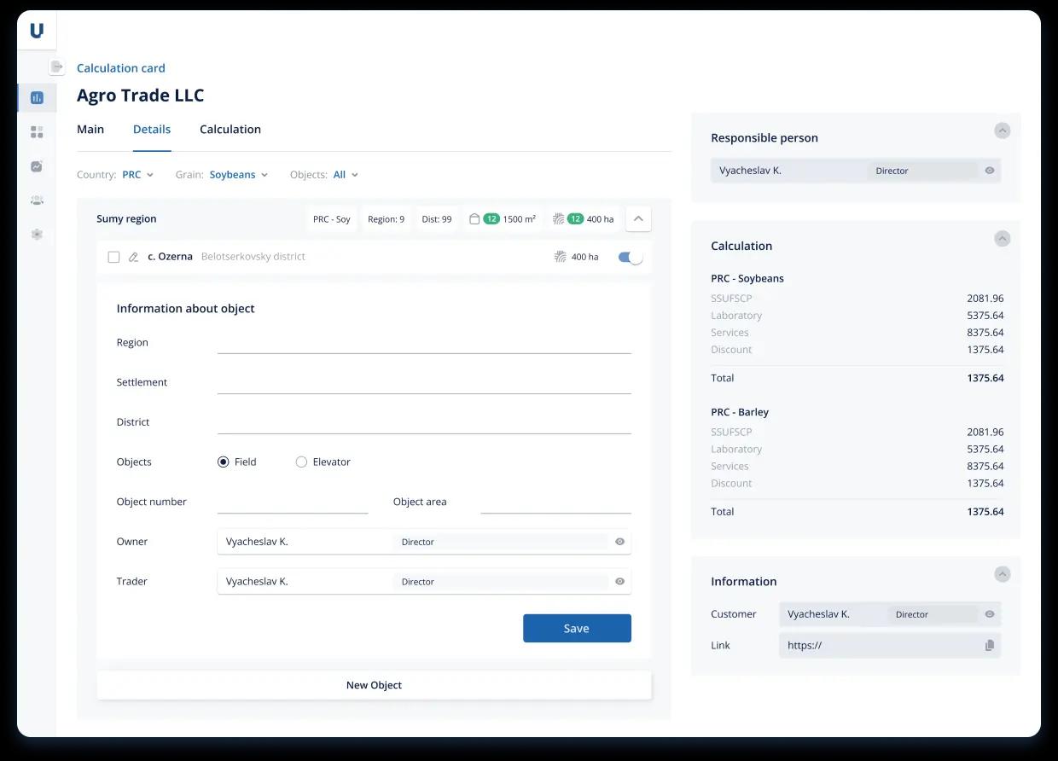Screen dimensions: 1058x761
Task: Click the Responsible person Vyacheslav K. field
Action: click(856, 171)
